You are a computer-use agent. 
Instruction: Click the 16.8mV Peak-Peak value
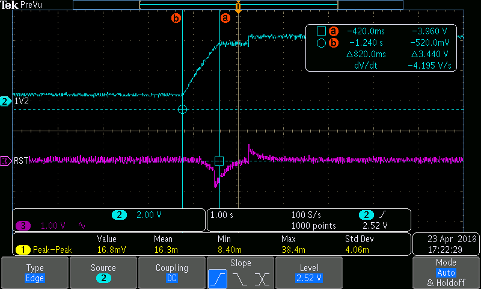pos(111,250)
